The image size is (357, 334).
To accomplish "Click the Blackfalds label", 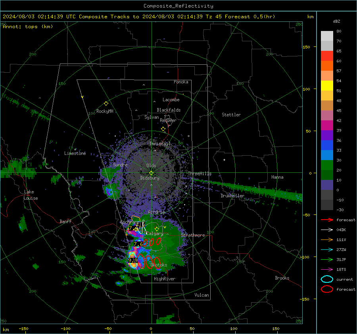I will (x=169, y=110).
